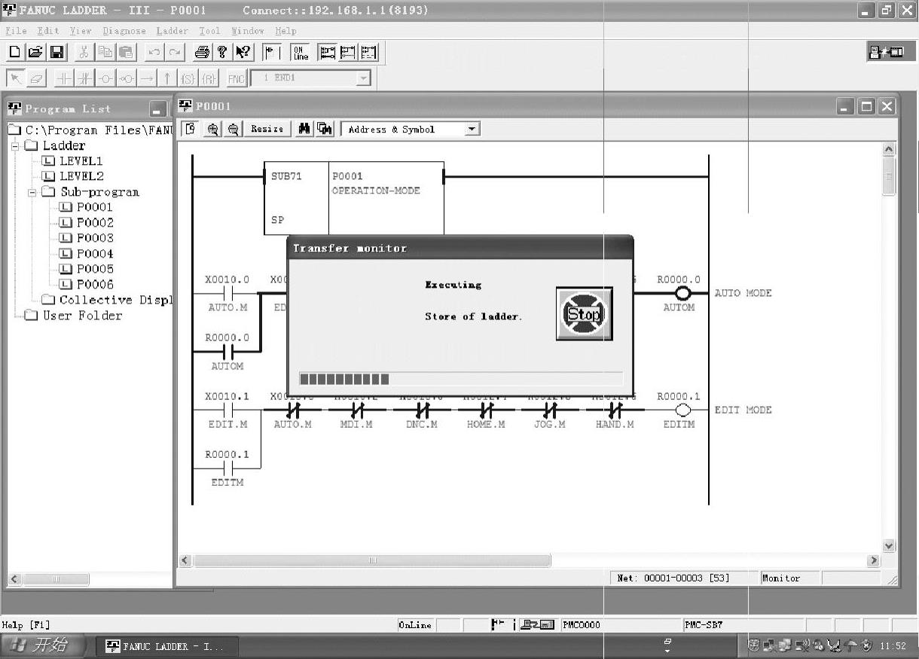Image resolution: width=919 pixels, height=659 pixels.
Task: Open the Help menu
Action: click(x=285, y=31)
